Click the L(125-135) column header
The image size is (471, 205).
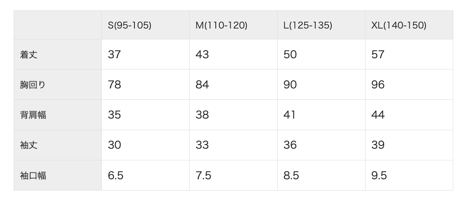(308, 25)
